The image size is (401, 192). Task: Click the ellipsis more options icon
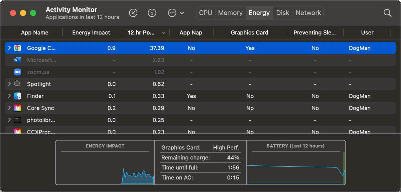tap(172, 13)
